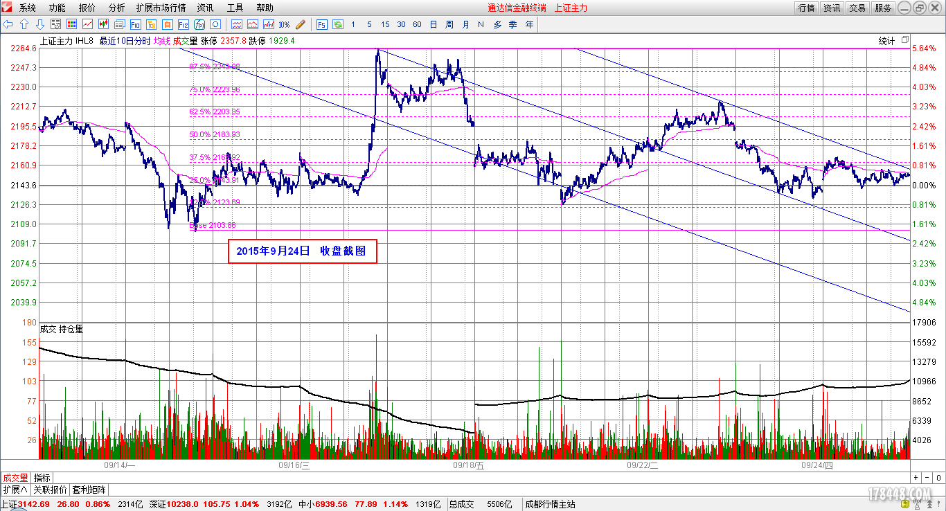
Task: Click the 深证 index value 10238.0
Action: pyautogui.click(x=184, y=504)
